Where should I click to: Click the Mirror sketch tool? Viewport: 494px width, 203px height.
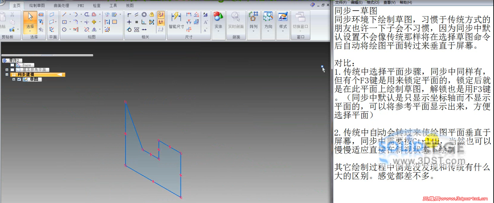click(x=94, y=30)
